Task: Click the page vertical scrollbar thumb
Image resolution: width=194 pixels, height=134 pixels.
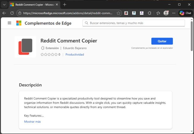Action: click(x=192, y=36)
